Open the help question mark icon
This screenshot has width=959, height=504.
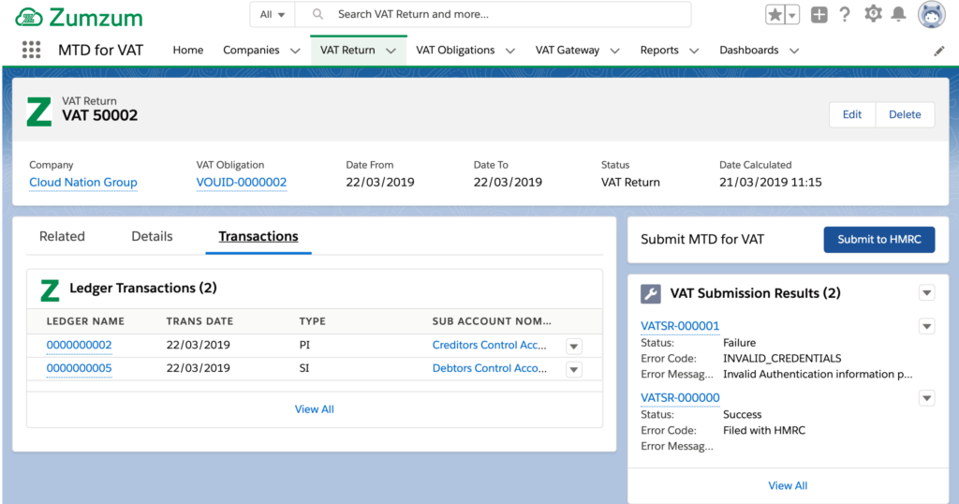click(845, 14)
